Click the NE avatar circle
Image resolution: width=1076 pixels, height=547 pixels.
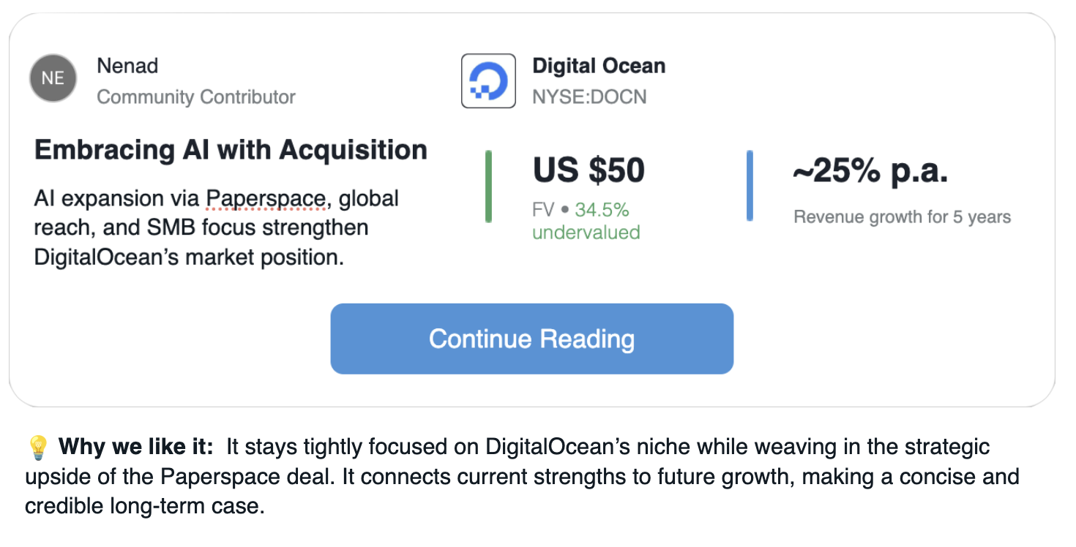(53, 78)
